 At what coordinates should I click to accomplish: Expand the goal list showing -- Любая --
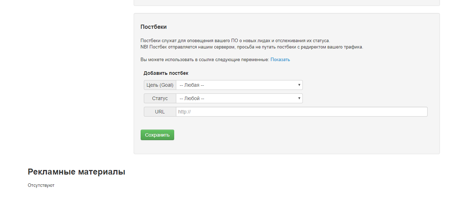[x=239, y=85]
